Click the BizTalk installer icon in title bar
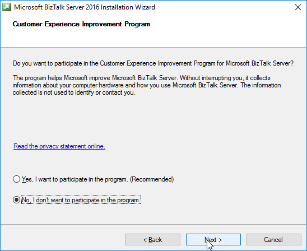Viewport: 307px width, 251px height. (x=7, y=7)
